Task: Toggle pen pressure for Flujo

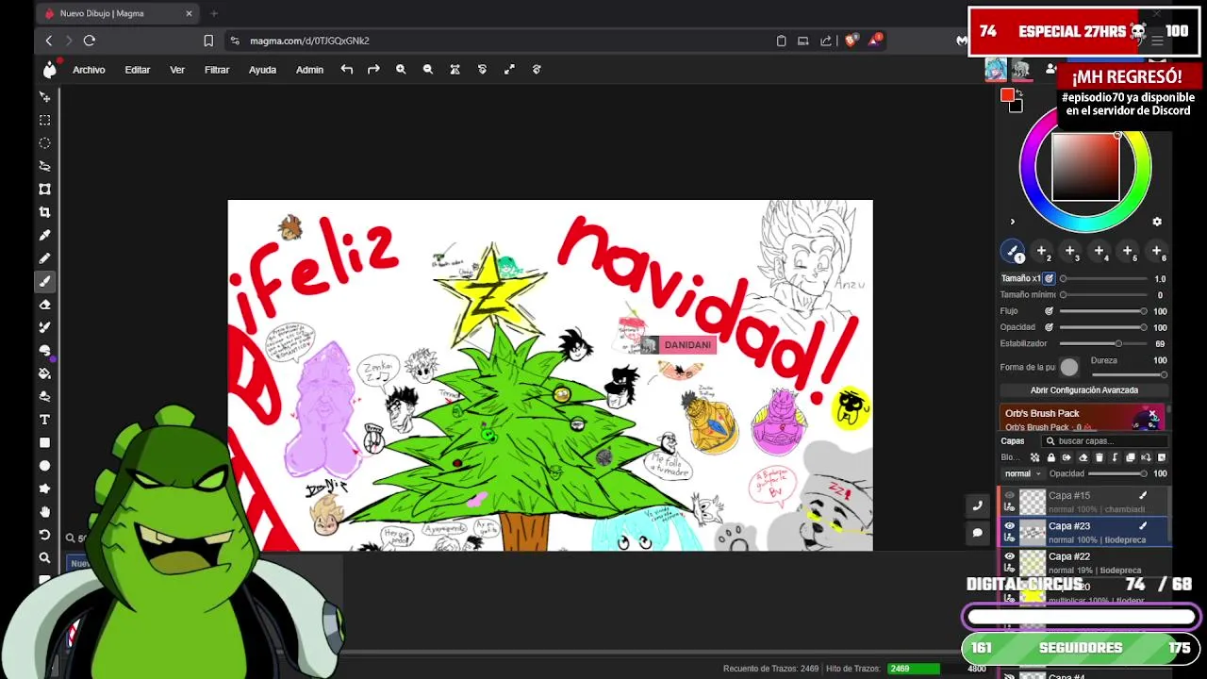Action: (x=1049, y=311)
